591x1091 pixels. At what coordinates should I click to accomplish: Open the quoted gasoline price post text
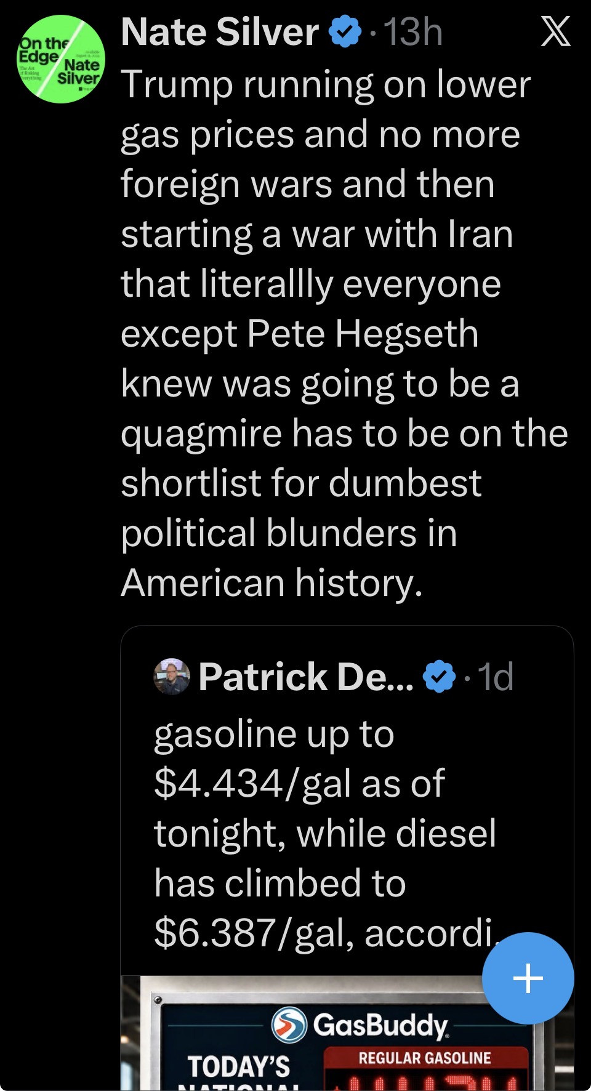[326, 834]
